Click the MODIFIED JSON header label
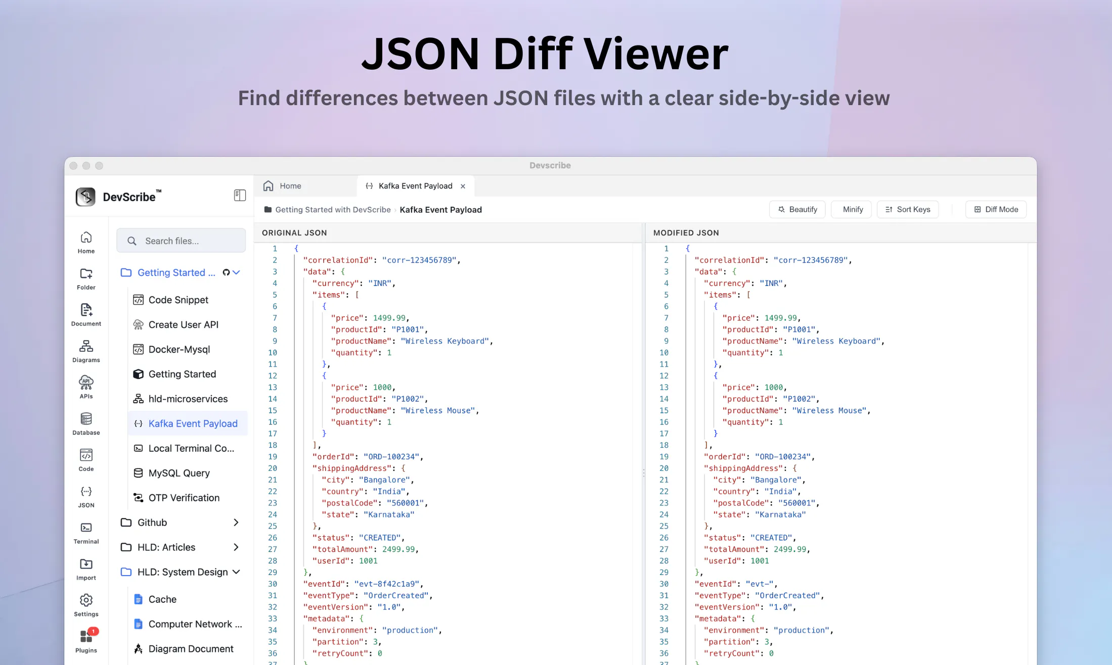This screenshot has height=665, width=1112. click(x=686, y=233)
